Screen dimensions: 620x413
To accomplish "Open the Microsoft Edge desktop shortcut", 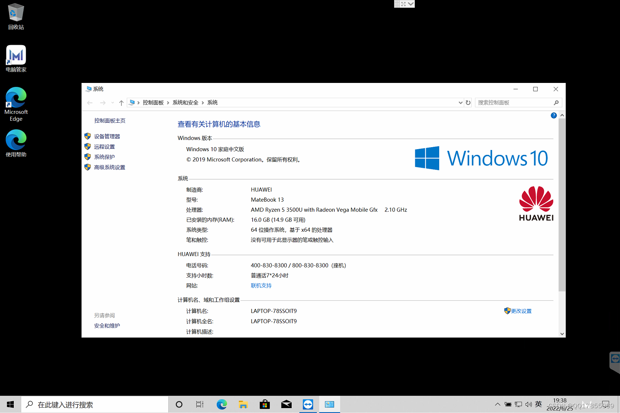I will (16, 104).
